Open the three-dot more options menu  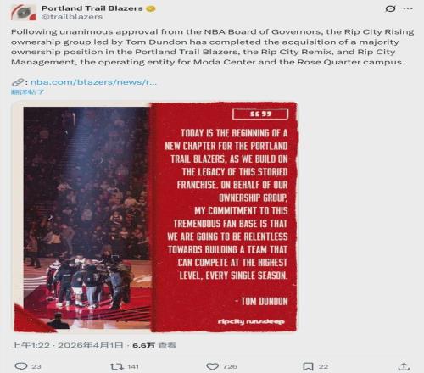click(x=408, y=8)
